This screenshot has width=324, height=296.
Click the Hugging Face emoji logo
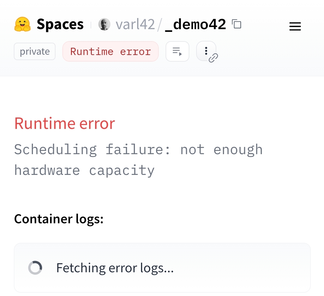coord(22,24)
